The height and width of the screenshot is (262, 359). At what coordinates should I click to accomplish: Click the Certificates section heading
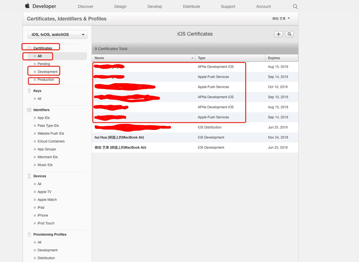click(x=43, y=48)
